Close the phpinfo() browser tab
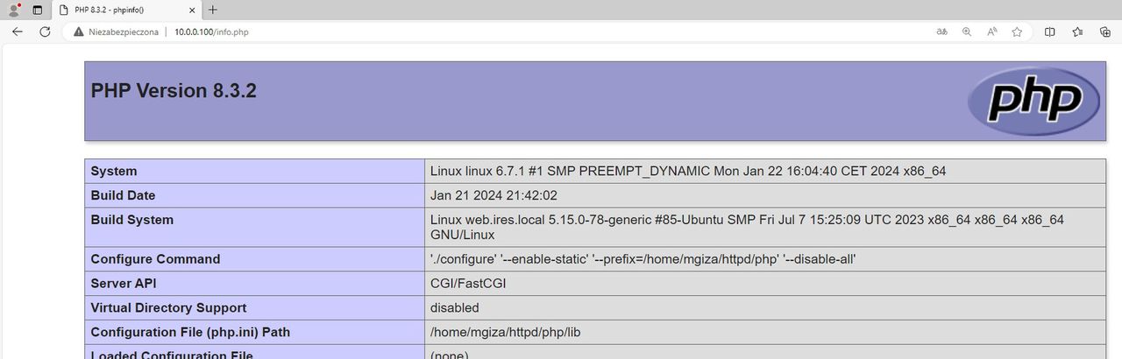The height and width of the screenshot is (359, 1122). click(x=191, y=10)
